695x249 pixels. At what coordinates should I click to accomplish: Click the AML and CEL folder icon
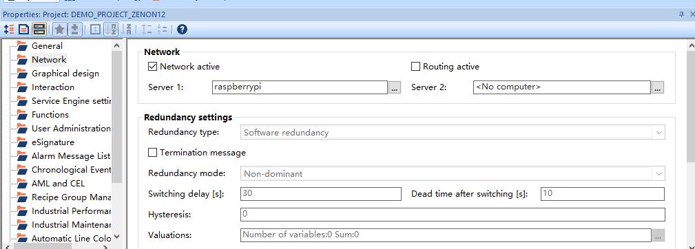[22, 183]
